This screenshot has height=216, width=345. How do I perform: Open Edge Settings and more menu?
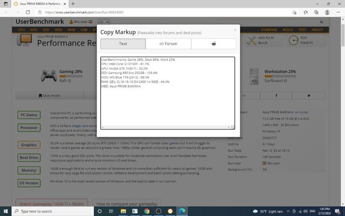(x=338, y=12)
